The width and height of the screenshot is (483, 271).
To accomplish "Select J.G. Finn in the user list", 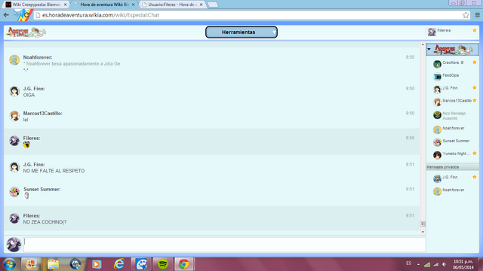I will coord(453,89).
